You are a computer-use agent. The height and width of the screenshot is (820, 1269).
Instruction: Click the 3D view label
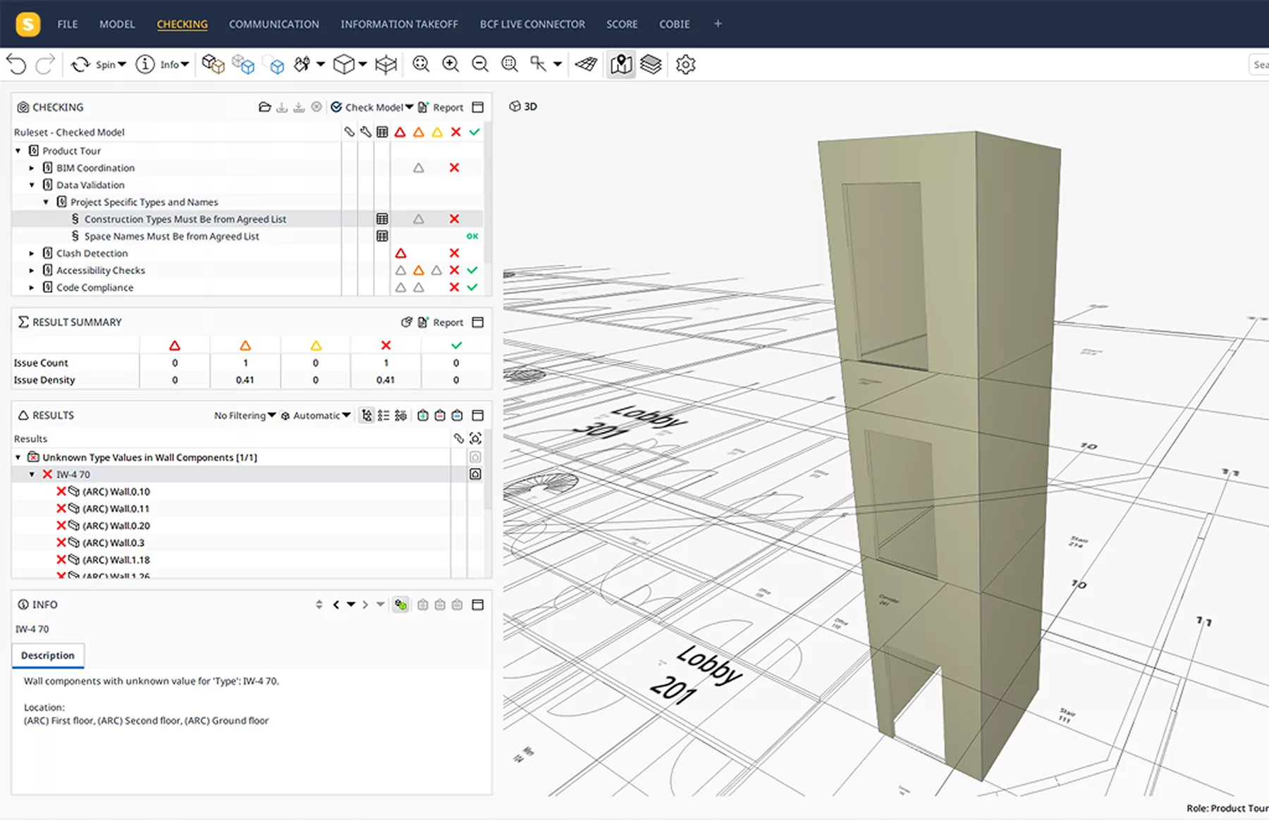523,106
